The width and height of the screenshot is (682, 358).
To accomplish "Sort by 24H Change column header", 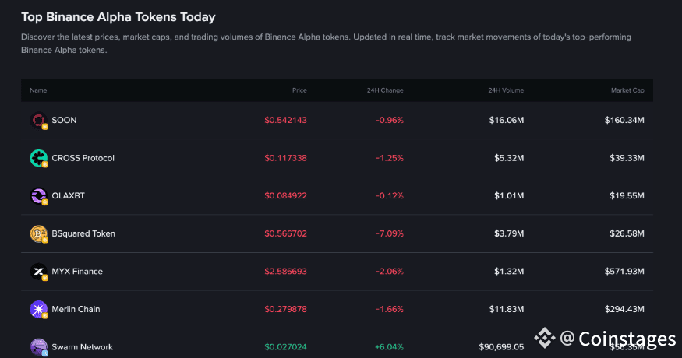I will click(x=385, y=90).
